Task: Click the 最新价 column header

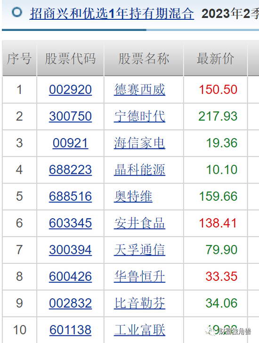Action: click(x=215, y=58)
